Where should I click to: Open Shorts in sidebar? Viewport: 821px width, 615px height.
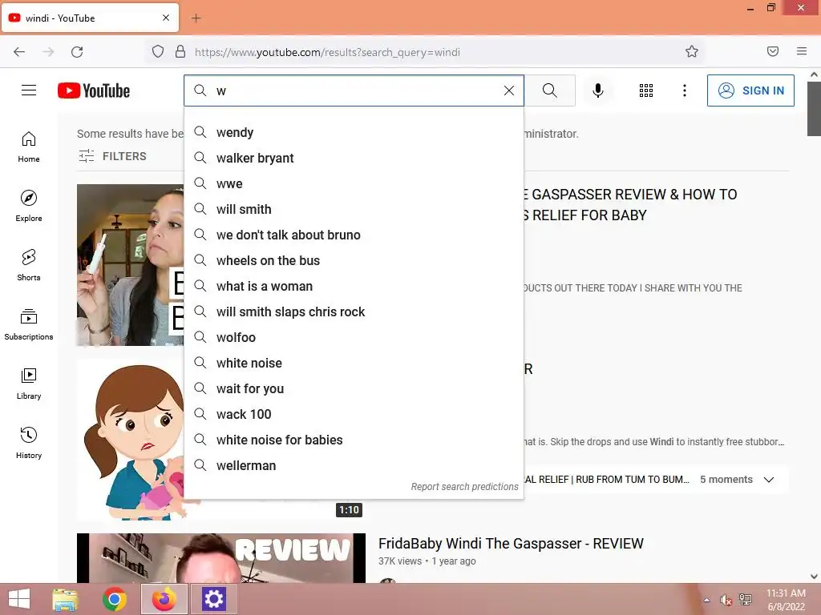[x=29, y=265]
